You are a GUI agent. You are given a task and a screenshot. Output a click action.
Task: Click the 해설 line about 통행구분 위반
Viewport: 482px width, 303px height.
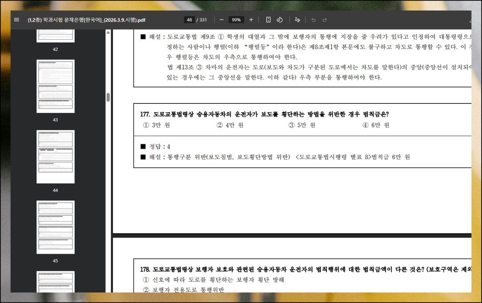point(275,157)
